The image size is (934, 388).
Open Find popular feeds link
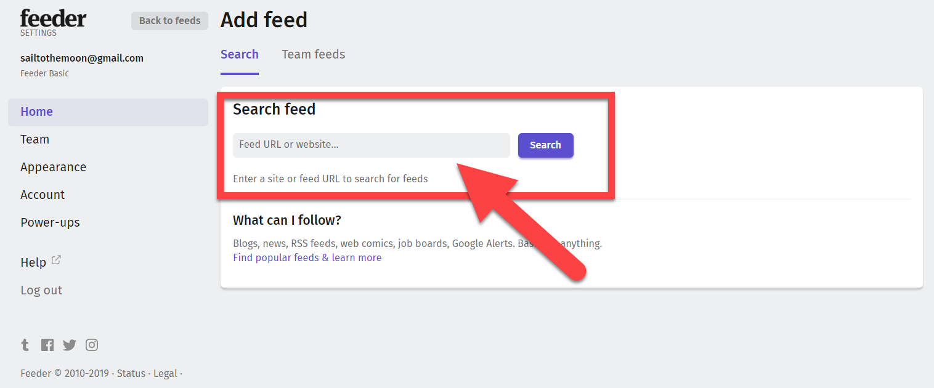(307, 257)
